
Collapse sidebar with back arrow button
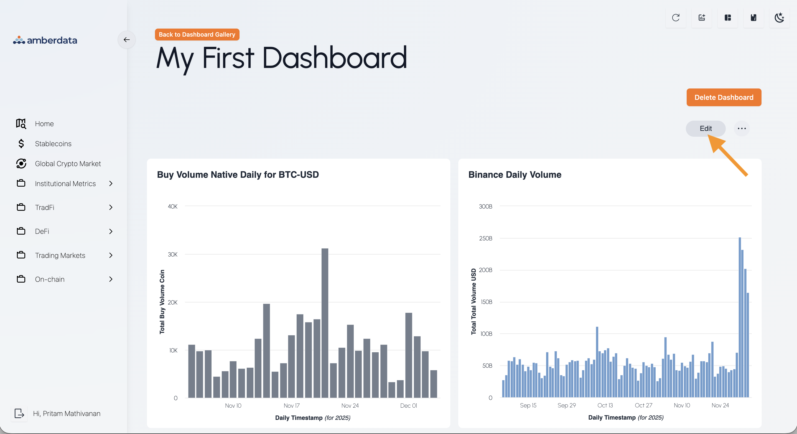click(x=126, y=40)
